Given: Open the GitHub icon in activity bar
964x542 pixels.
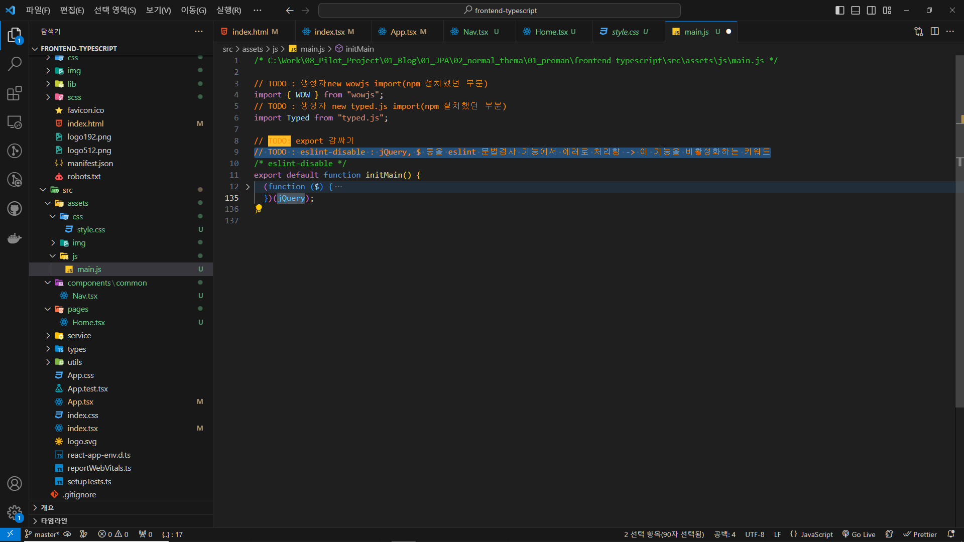Looking at the screenshot, I should pyautogui.click(x=15, y=209).
